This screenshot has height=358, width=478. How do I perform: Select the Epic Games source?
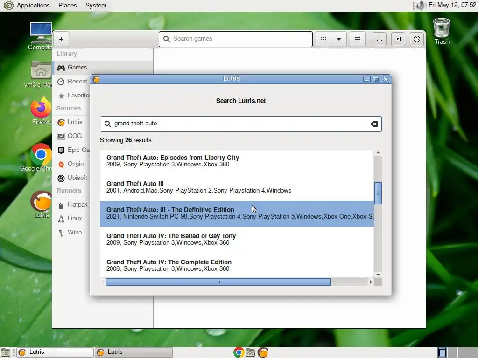[73, 150]
